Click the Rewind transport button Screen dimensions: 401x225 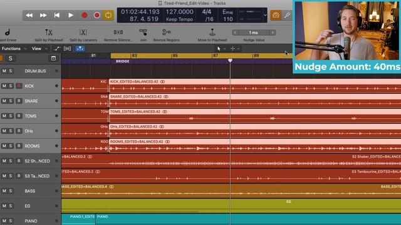pos(29,15)
